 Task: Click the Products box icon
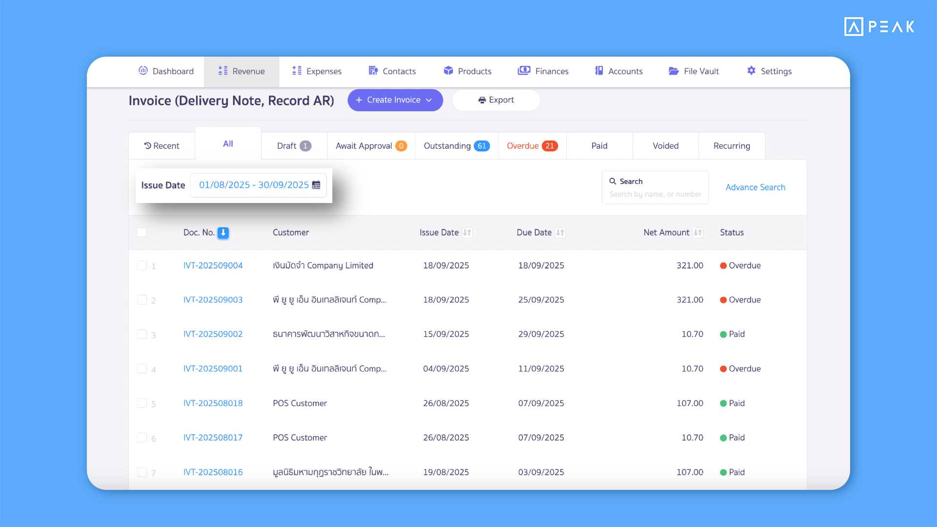pos(448,71)
